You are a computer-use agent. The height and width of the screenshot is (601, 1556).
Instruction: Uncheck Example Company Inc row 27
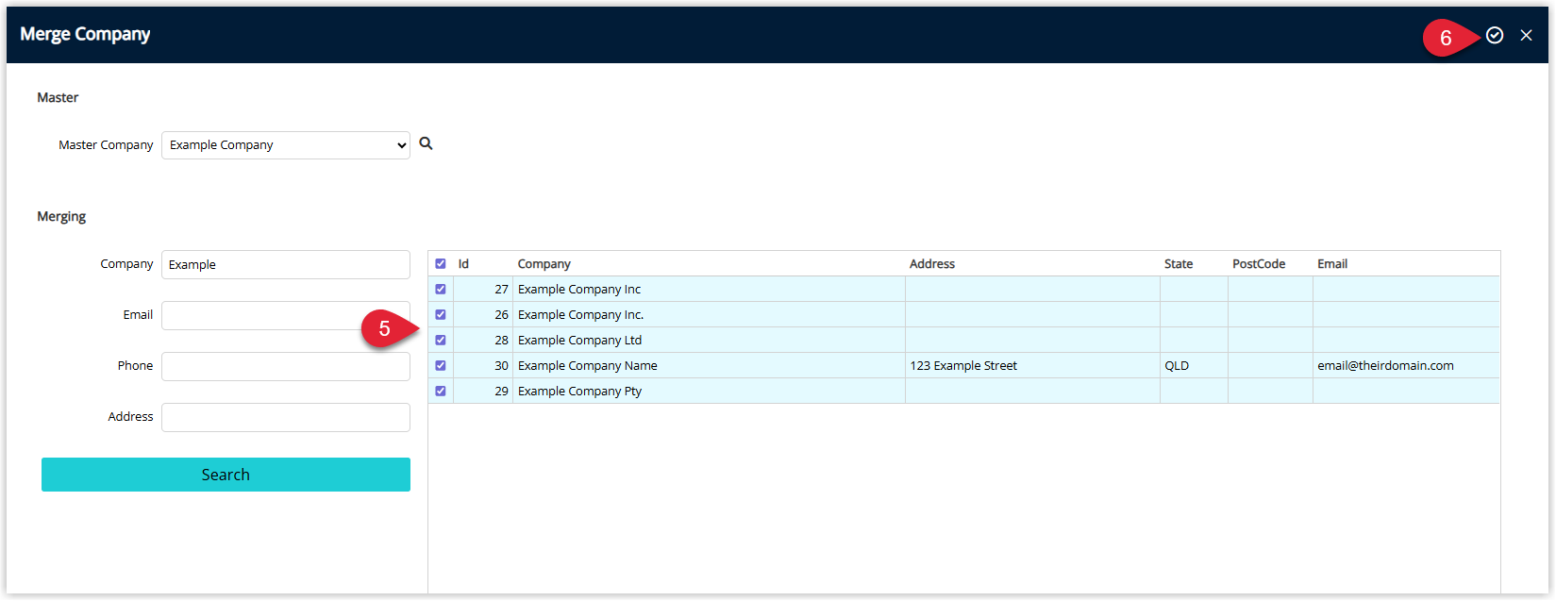pyautogui.click(x=441, y=290)
